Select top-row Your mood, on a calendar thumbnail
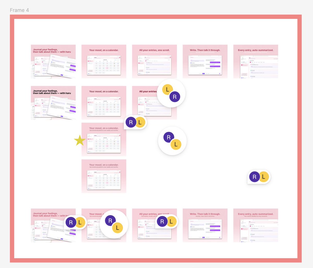The height and width of the screenshot is (268, 313). click(x=104, y=61)
